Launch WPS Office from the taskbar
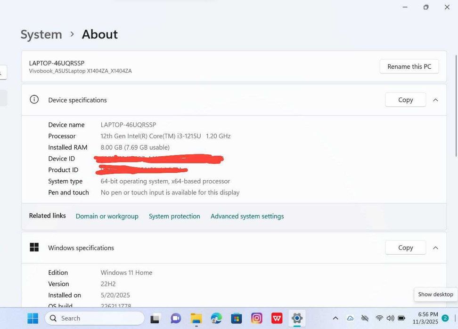Screen dimensions: 458x329 click(x=277, y=318)
